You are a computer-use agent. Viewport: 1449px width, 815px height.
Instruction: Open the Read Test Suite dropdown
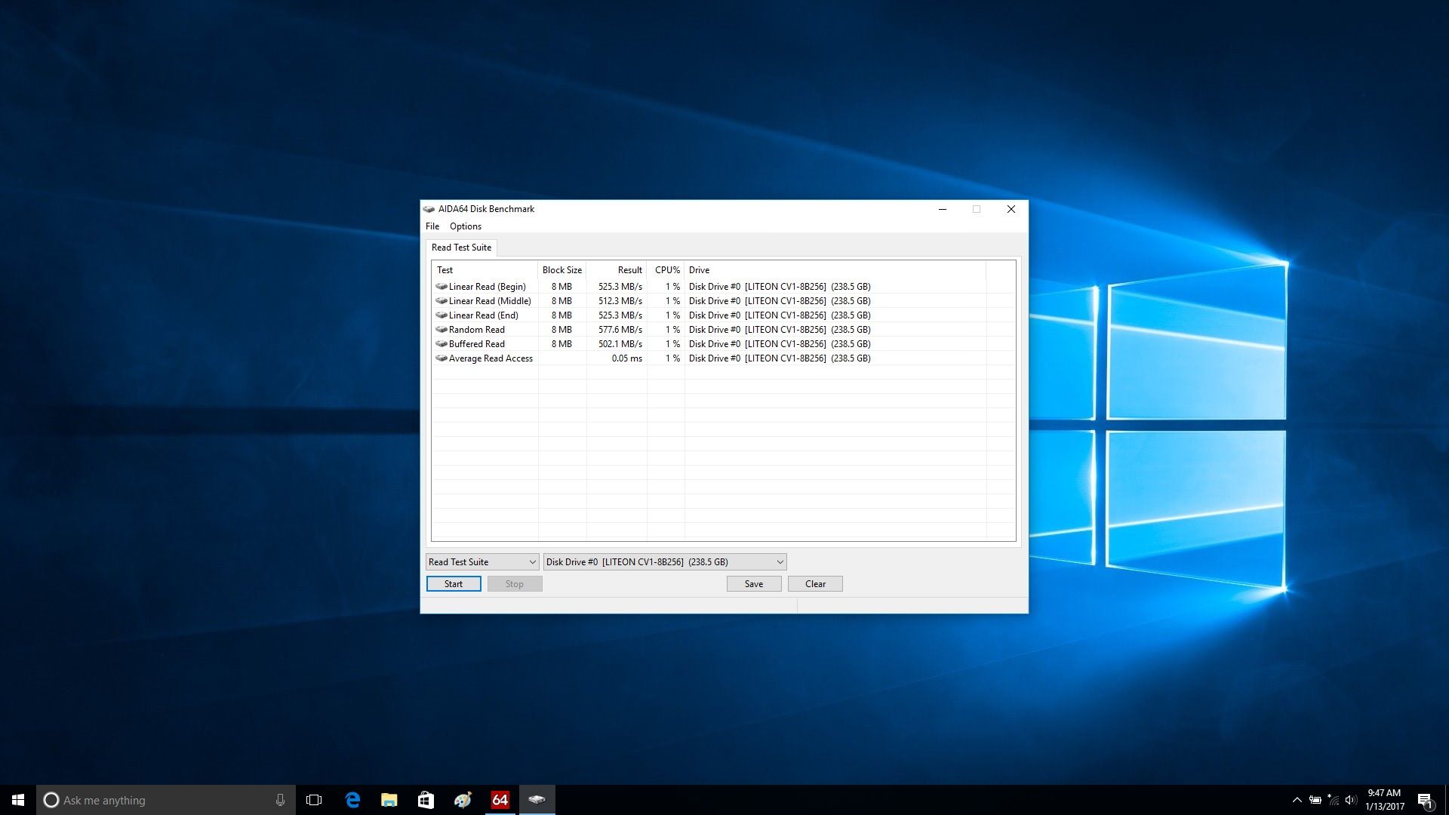click(482, 562)
